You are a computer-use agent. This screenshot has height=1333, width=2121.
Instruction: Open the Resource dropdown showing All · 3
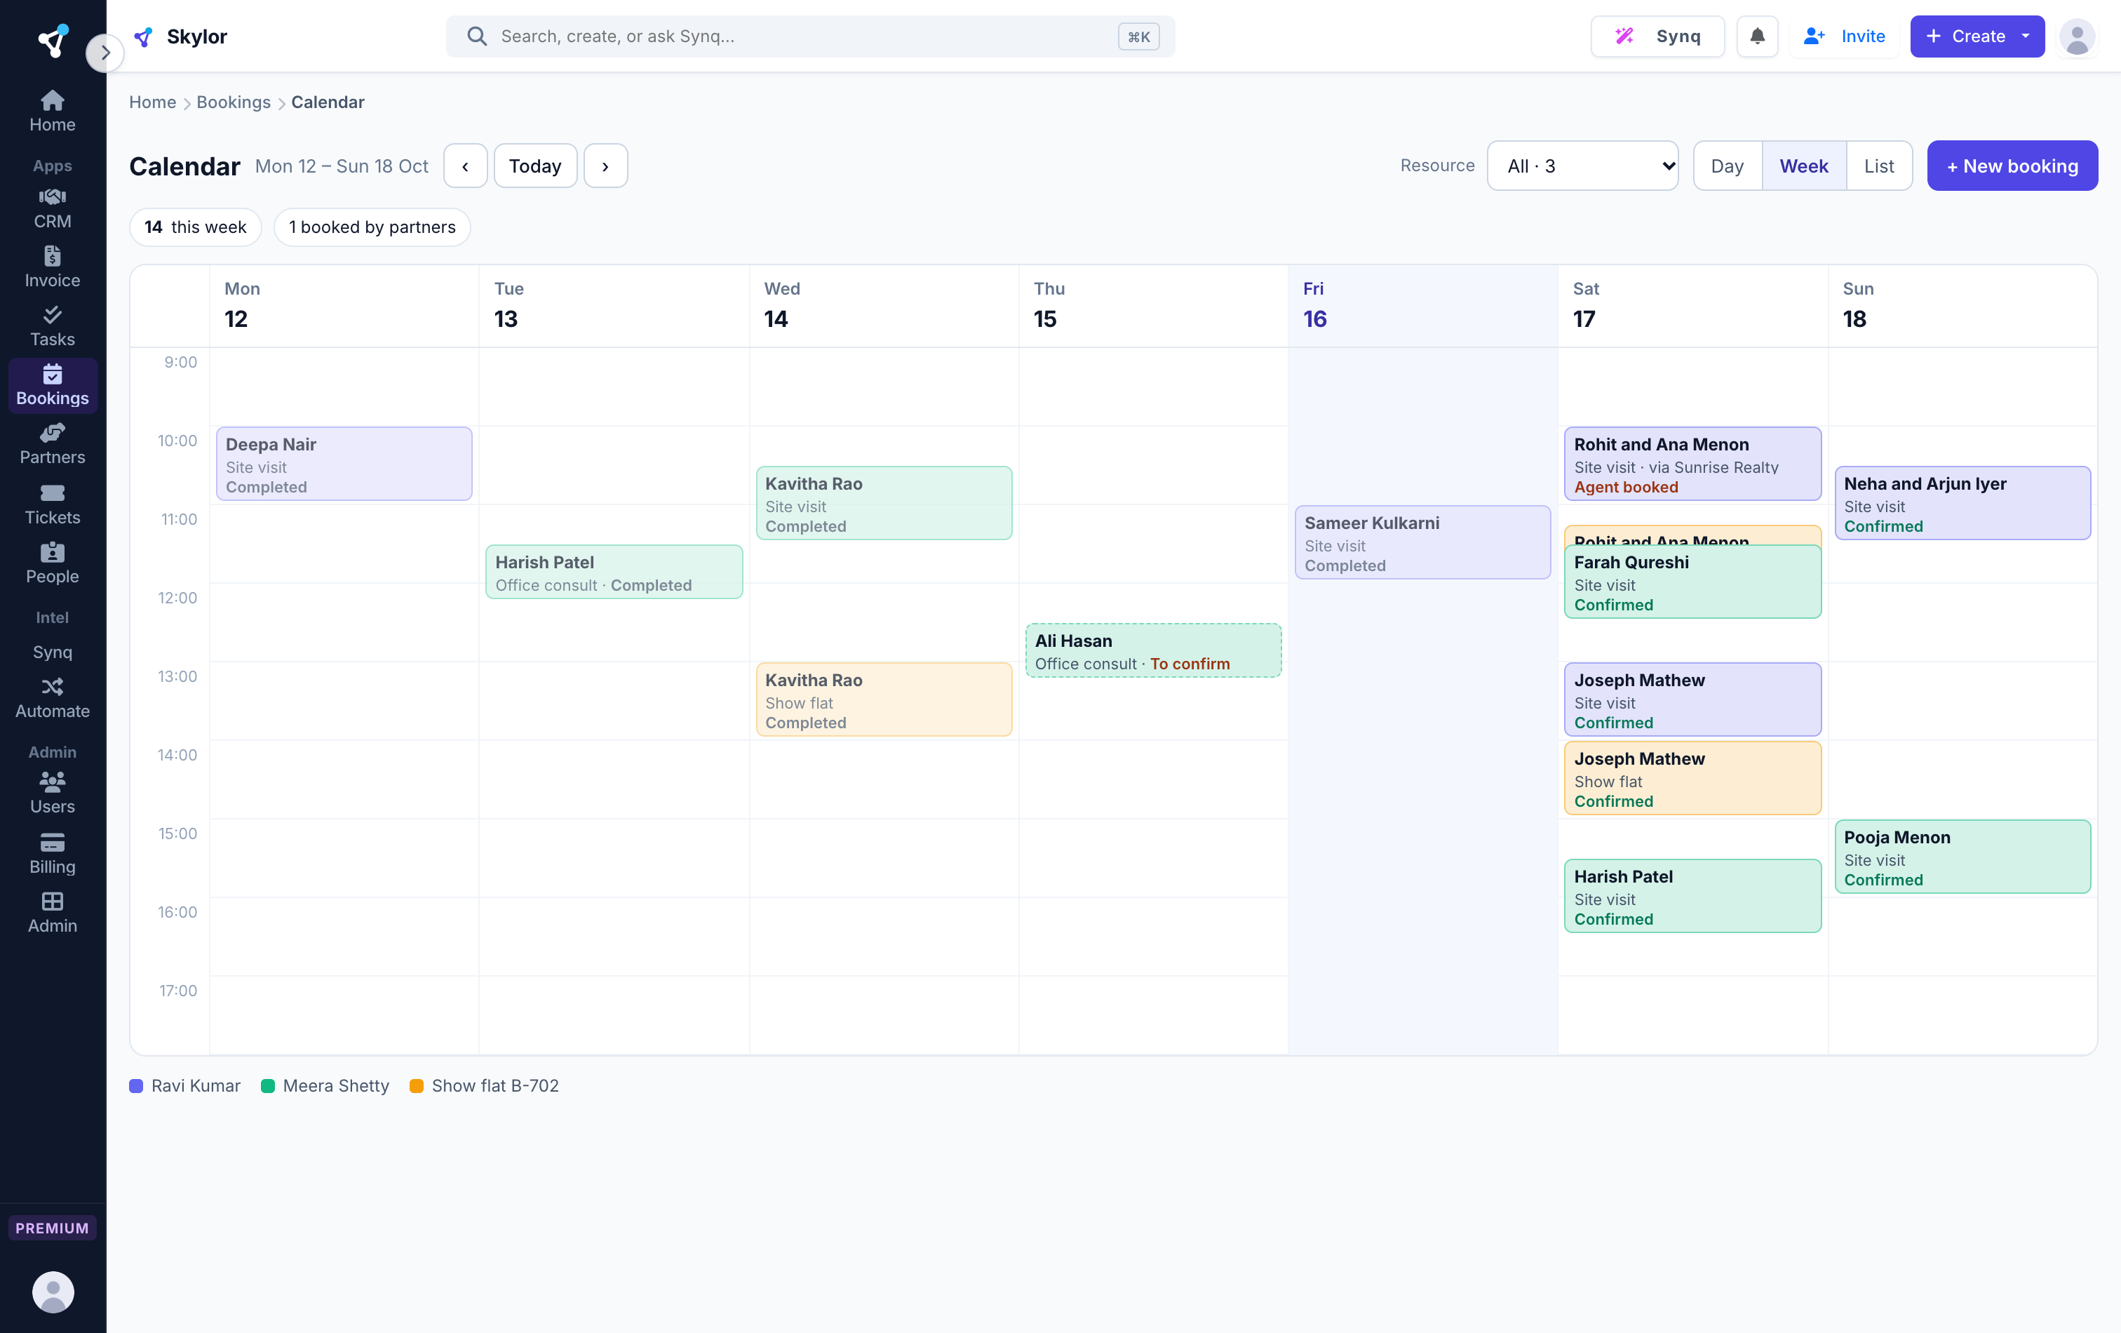coord(1582,166)
